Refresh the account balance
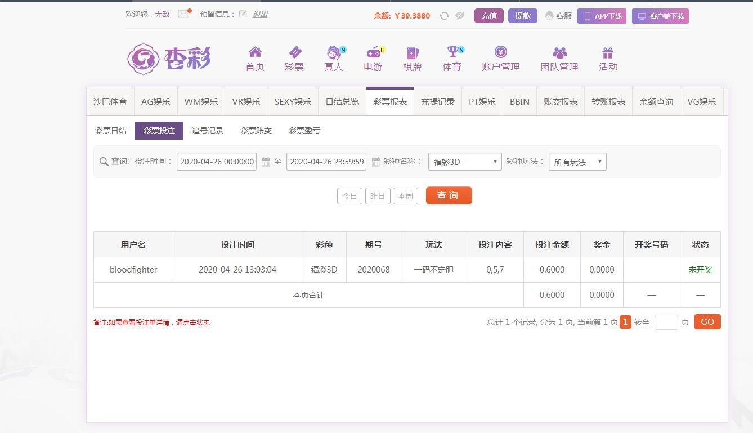Viewport: 753px width, 433px height. click(x=444, y=16)
